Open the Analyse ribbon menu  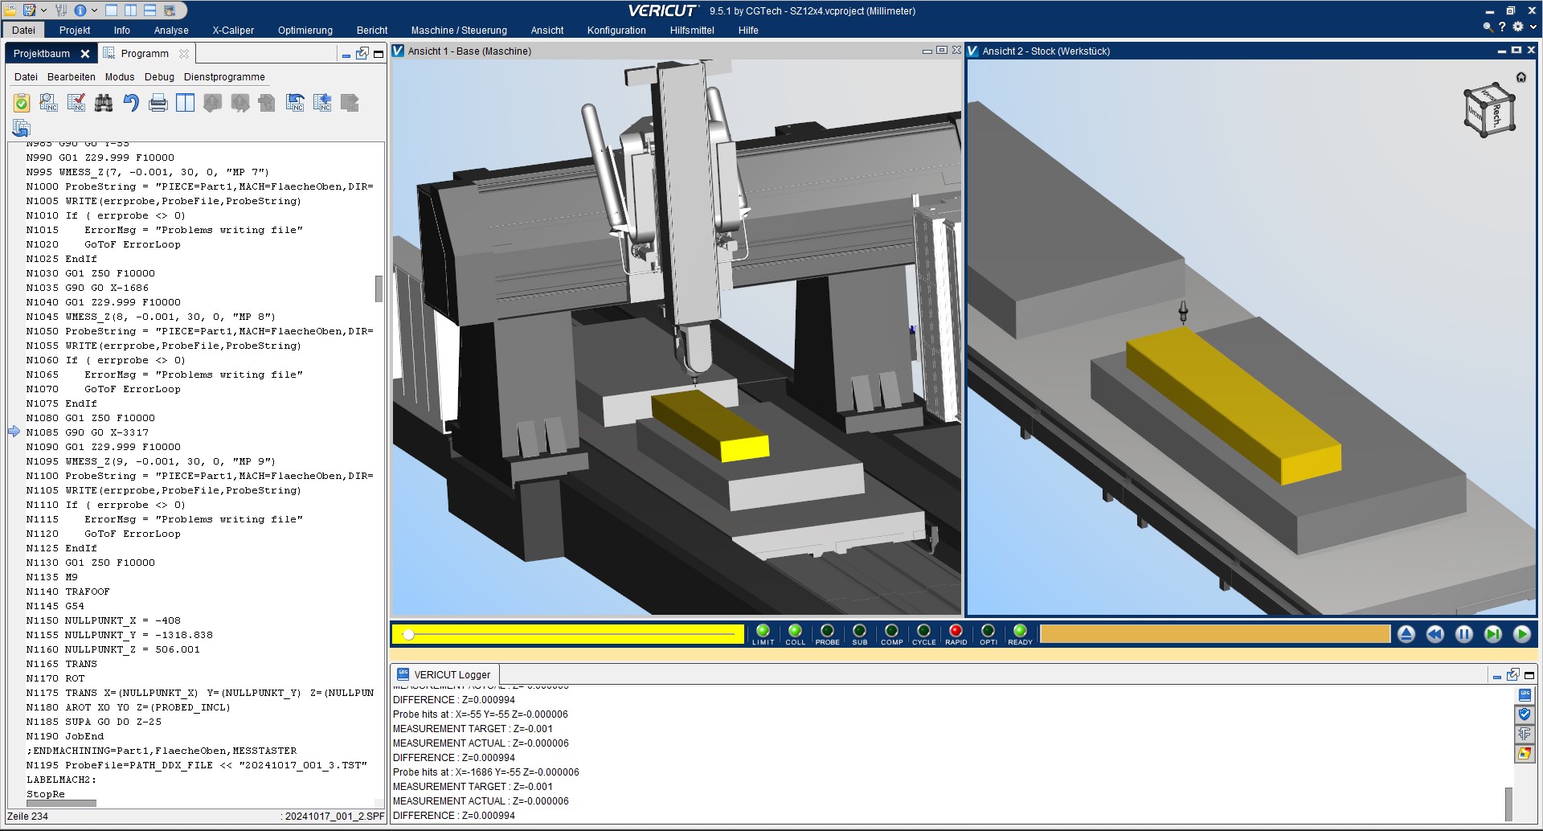[x=171, y=31]
